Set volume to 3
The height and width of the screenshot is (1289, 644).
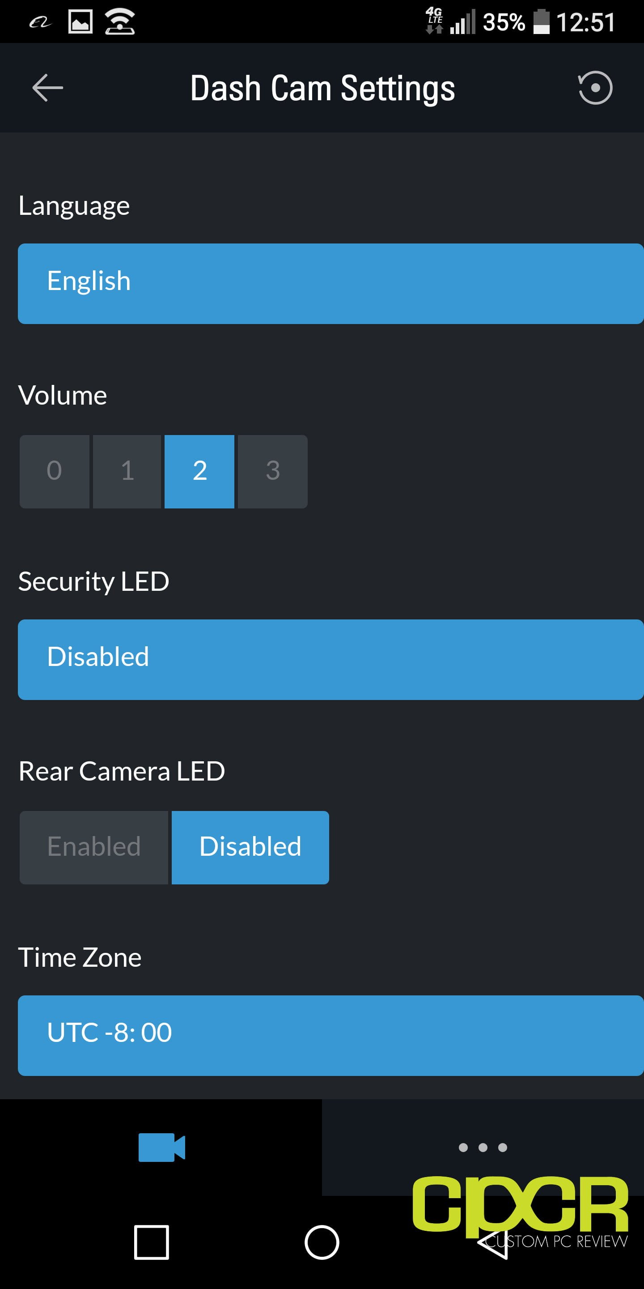(x=272, y=471)
